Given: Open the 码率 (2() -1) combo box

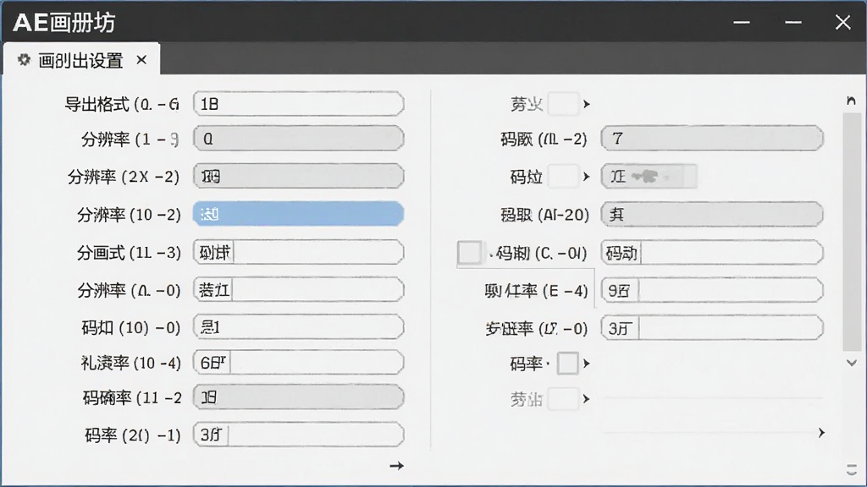Looking at the screenshot, I should point(299,435).
